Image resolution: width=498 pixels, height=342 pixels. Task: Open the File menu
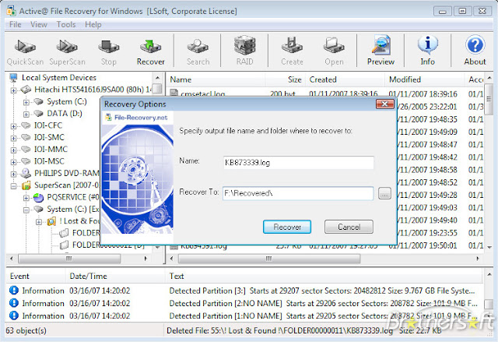(x=16, y=24)
